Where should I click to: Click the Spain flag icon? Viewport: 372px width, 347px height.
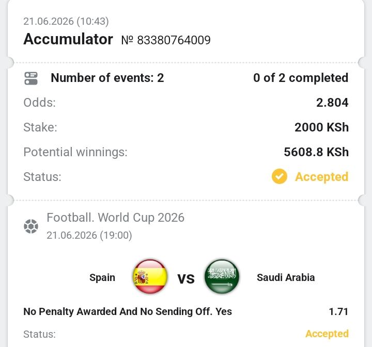150,276
